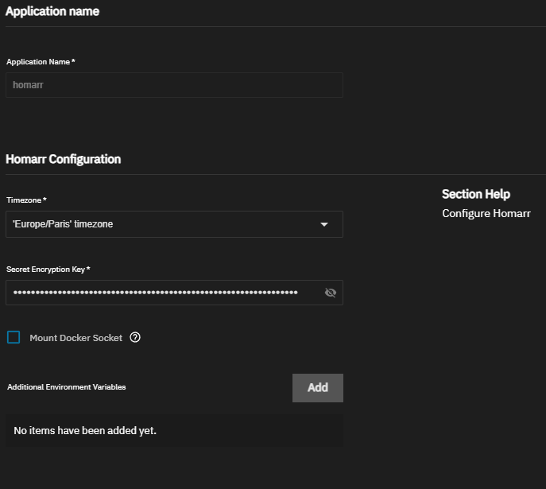Reveal the Secret Encryption Key value
546x489 pixels.
330,293
